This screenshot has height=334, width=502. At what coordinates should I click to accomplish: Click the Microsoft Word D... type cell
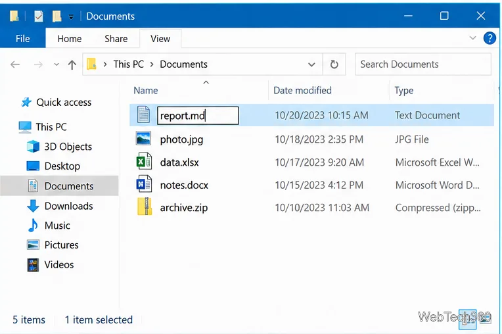click(438, 185)
